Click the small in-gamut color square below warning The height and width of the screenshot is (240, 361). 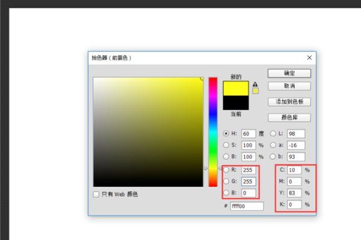pos(255,91)
